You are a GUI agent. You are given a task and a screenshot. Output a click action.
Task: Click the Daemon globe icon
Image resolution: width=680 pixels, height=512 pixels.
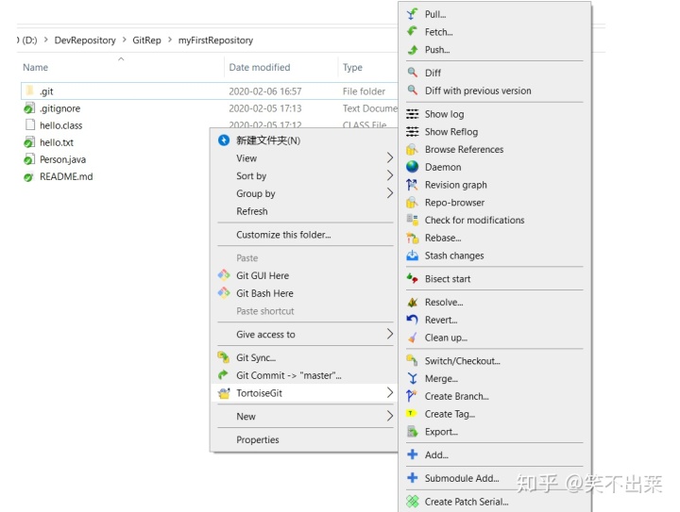coord(412,167)
